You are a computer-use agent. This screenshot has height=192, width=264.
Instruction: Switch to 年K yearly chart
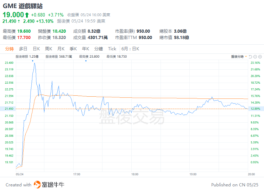coord(86,49)
